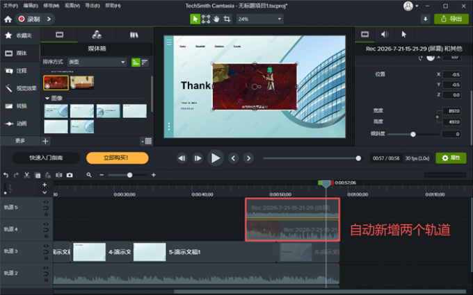
Task: Choose the Pan hand tool
Action: click(216, 19)
